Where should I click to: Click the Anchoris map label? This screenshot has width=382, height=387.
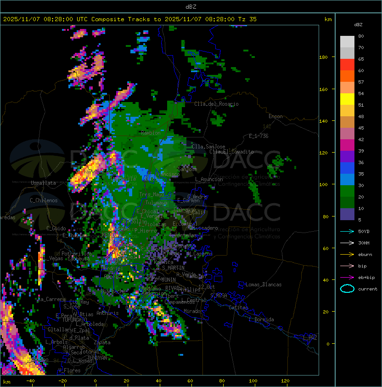coord(107,313)
